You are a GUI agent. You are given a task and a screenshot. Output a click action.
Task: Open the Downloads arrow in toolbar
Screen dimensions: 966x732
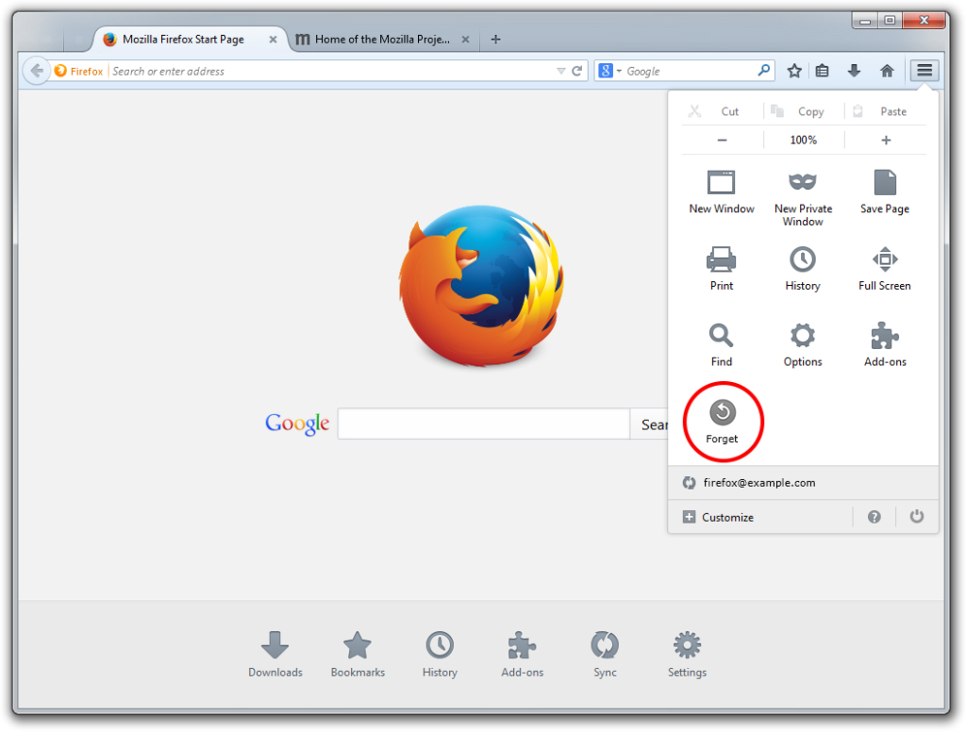pos(854,71)
